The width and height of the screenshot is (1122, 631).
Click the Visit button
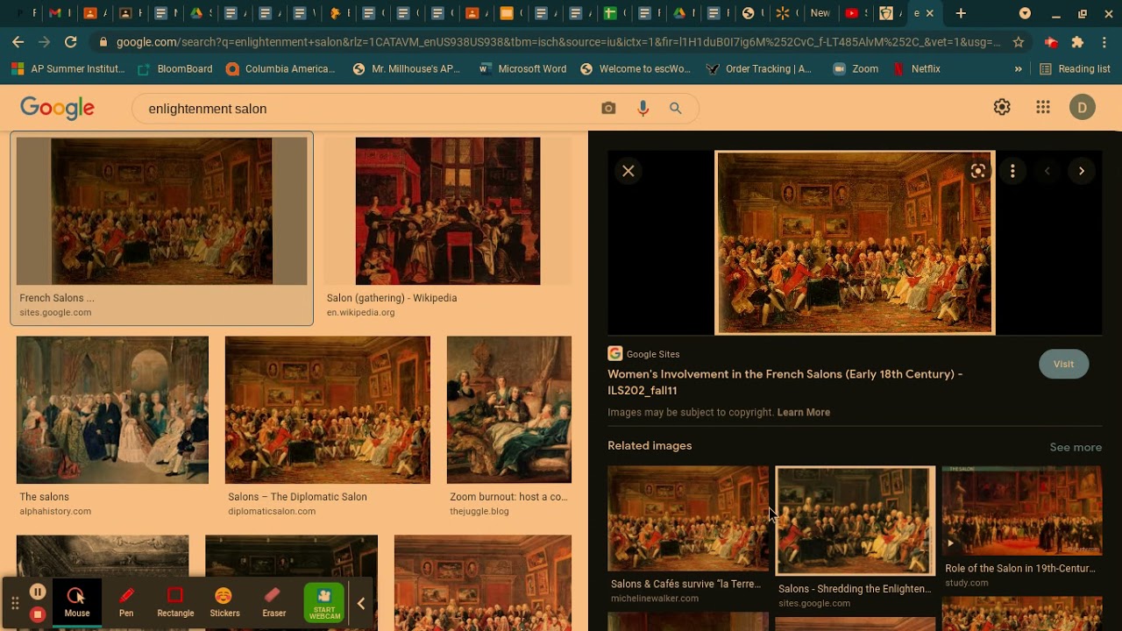click(x=1063, y=364)
